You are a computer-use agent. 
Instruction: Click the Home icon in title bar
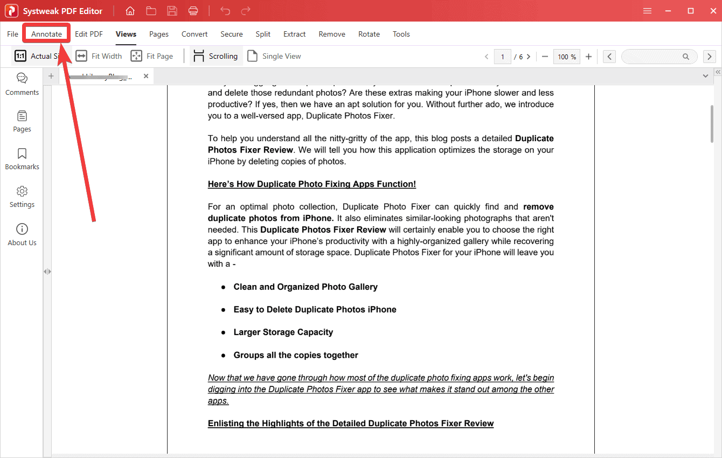(x=130, y=11)
